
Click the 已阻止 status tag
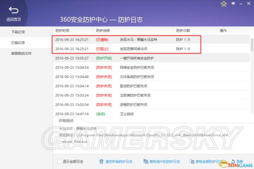[102, 49]
